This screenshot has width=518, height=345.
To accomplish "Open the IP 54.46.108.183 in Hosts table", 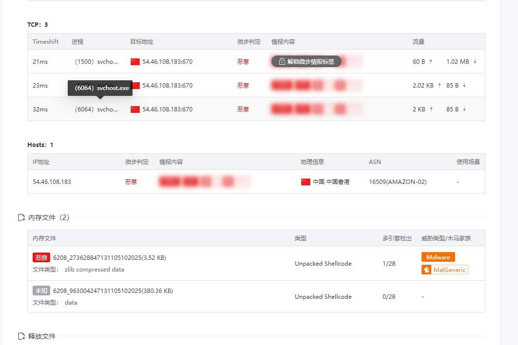I will tap(52, 182).
